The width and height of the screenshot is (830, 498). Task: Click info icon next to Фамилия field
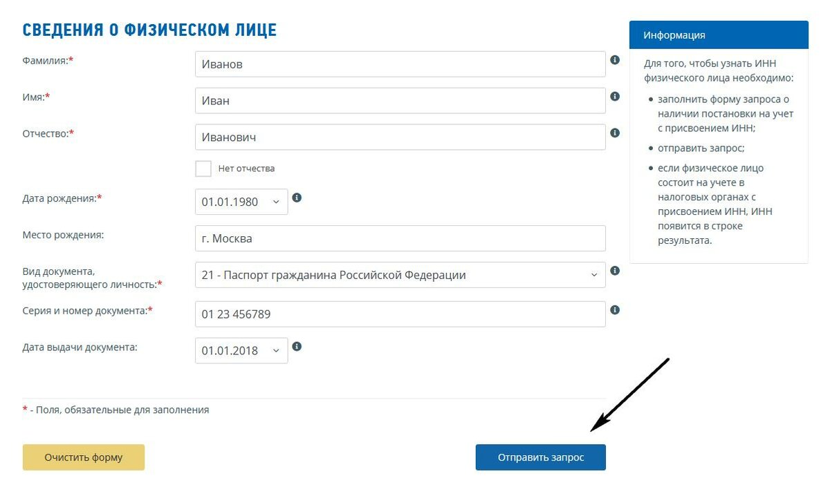click(x=615, y=60)
